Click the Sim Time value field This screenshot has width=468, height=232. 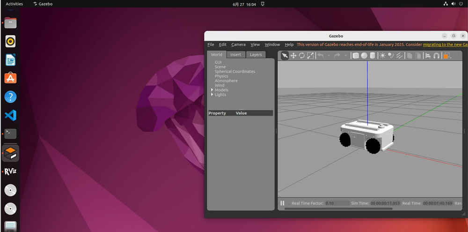click(x=385, y=203)
